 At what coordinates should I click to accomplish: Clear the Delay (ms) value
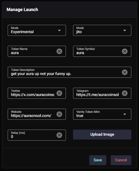click(59, 135)
